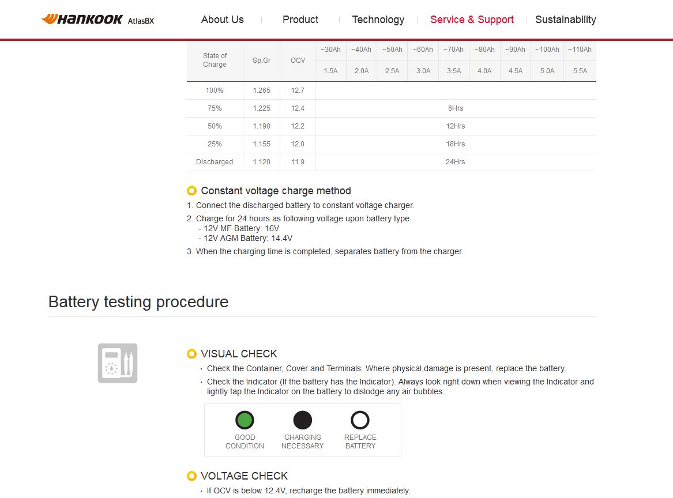Open the Technology menu
This screenshot has height=498, width=673.
(378, 20)
